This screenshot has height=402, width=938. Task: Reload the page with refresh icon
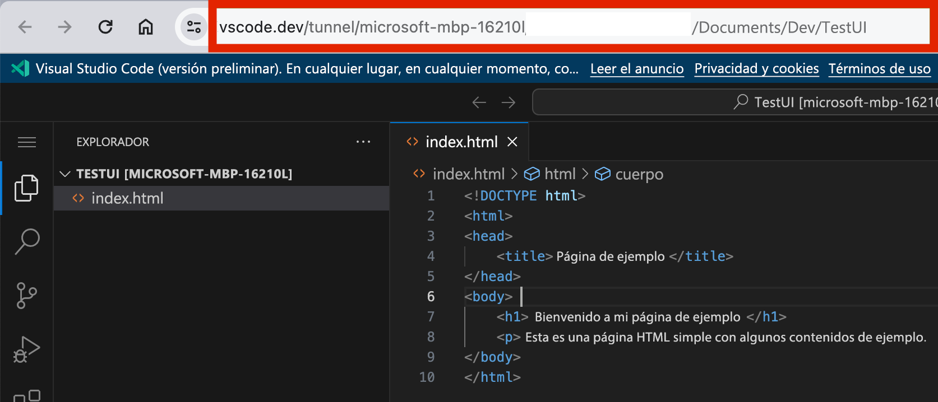(105, 27)
